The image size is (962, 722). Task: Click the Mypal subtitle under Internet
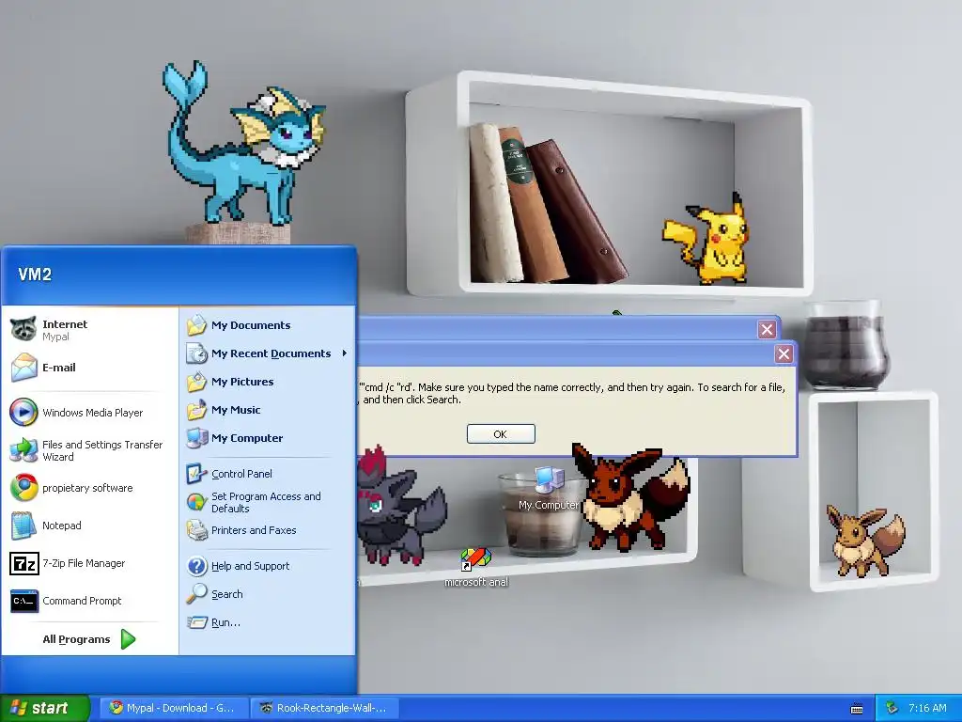pyautogui.click(x=55, y=337)
